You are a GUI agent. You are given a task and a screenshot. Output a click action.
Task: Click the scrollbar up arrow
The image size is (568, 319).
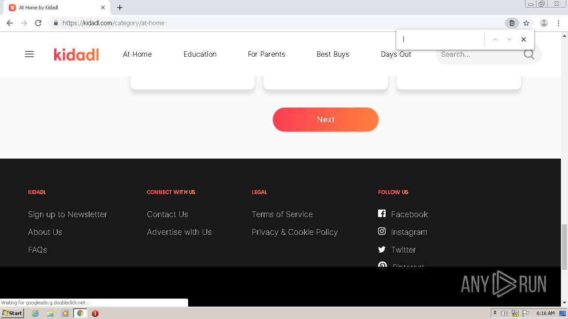pyautogui.click(x=564, y=35)
